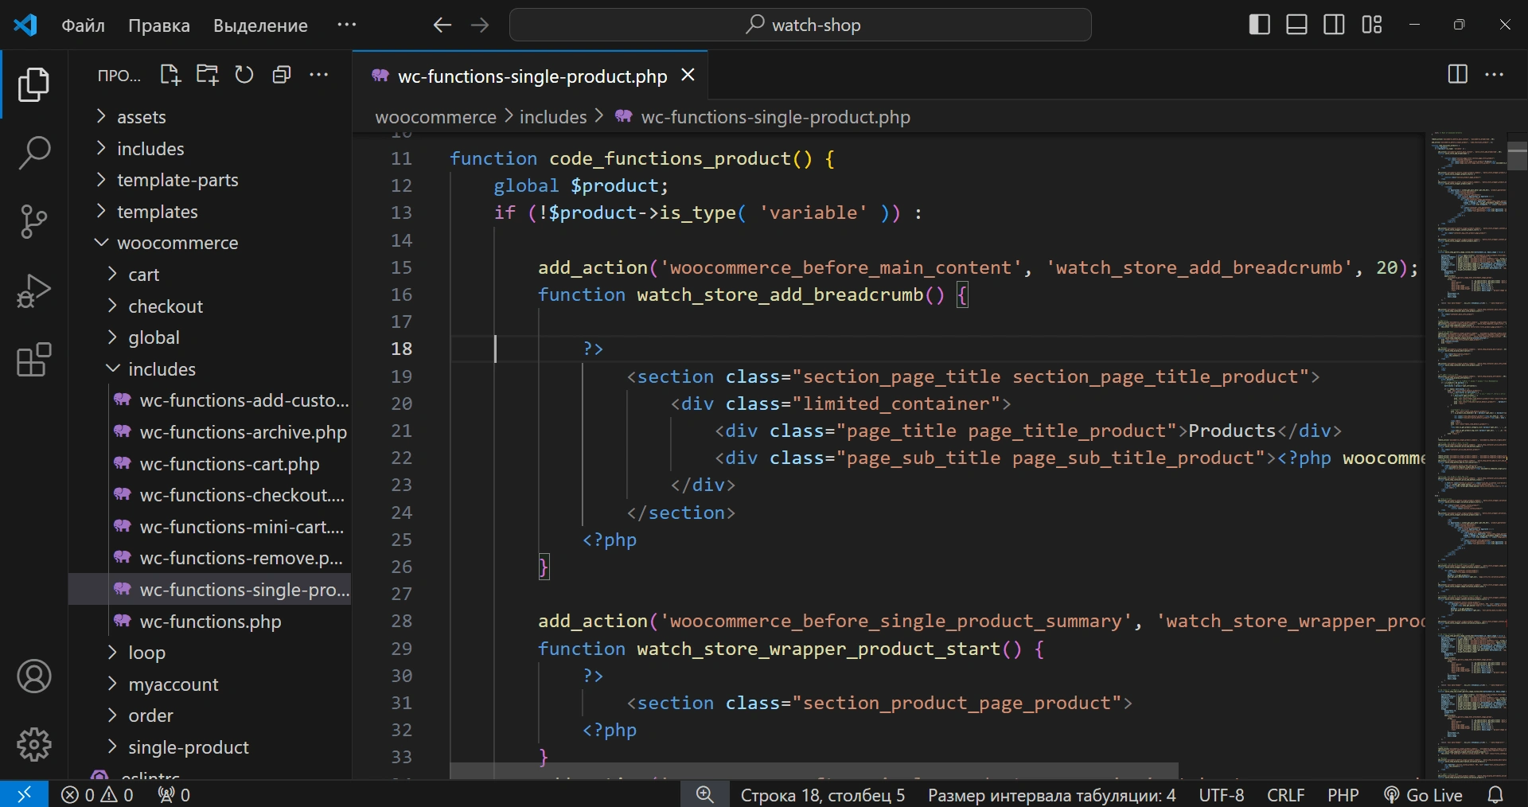Open Run and Debug view
The height and width of the screenshot is (807, 1528).
pyautogui.click(x=33, y=290)
